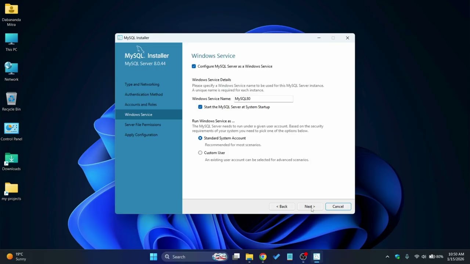Click the MySQL dolphin logo

(140, 49)
